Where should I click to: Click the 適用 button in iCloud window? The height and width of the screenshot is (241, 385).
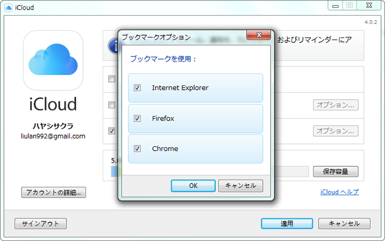pyautogui.click(x=287, y=224)
